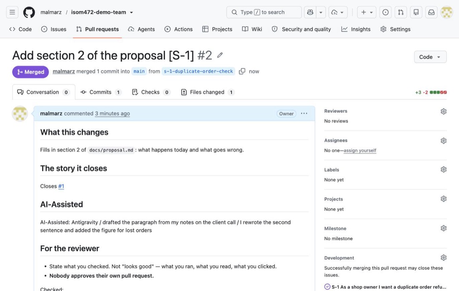Switch to the Code tab
Image resolution: width=459 pixels, height=291 pixels.
(20, 29)
